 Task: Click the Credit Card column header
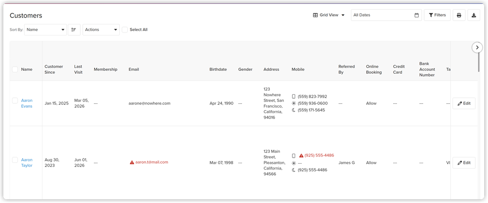[x=399, y=69]
